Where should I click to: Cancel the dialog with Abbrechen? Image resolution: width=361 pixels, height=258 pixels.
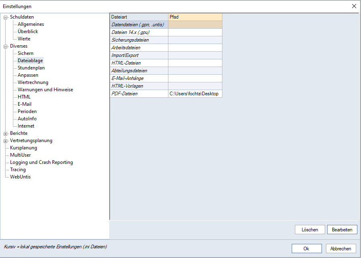[x=341, y=249]
